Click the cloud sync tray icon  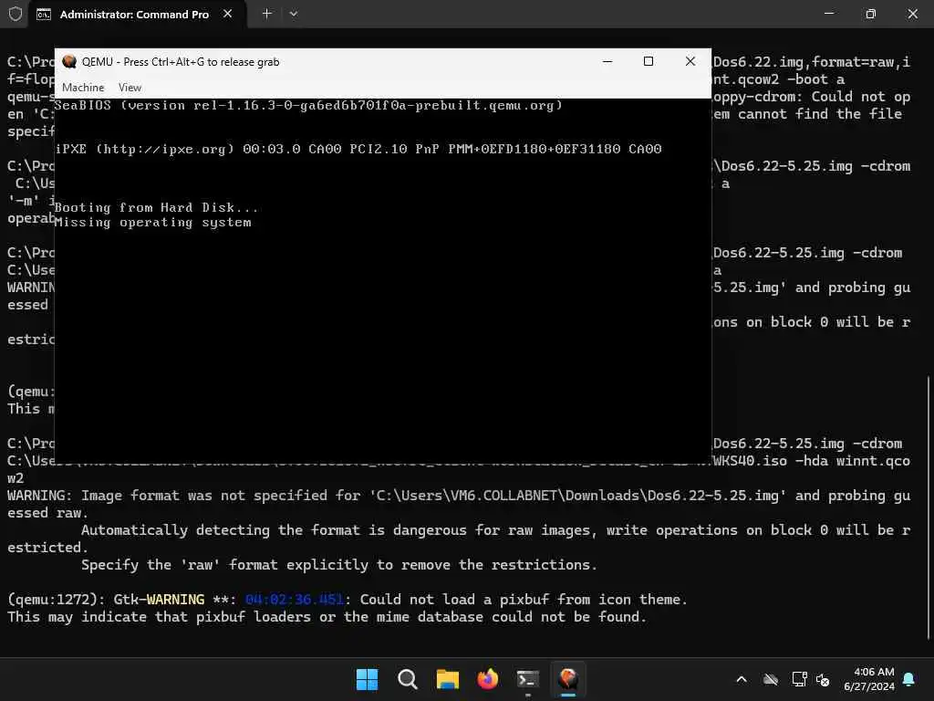[x=771, y=679]
